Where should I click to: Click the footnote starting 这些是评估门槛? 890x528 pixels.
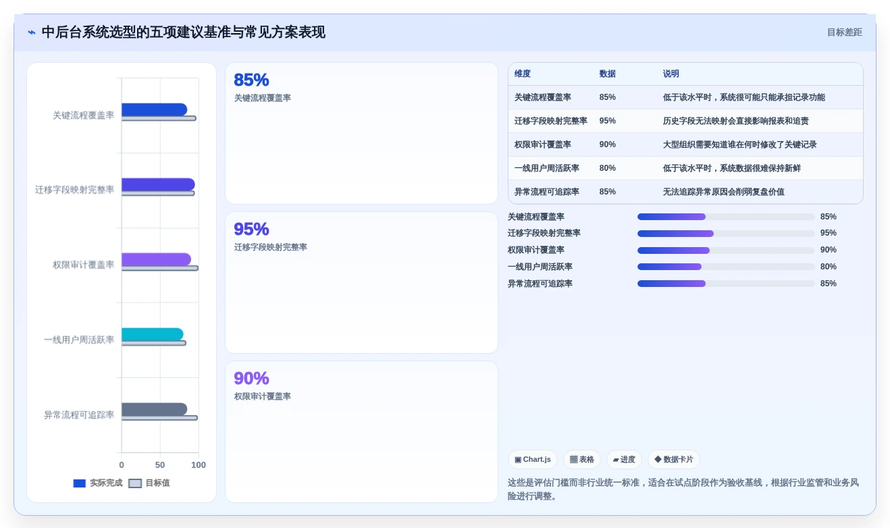coord(683,490)
